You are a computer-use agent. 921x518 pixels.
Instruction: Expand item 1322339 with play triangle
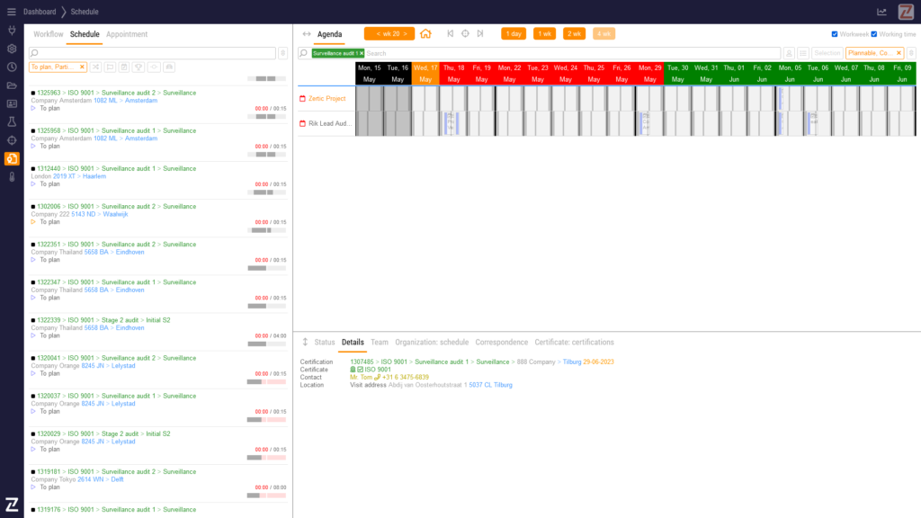[33, 335]
